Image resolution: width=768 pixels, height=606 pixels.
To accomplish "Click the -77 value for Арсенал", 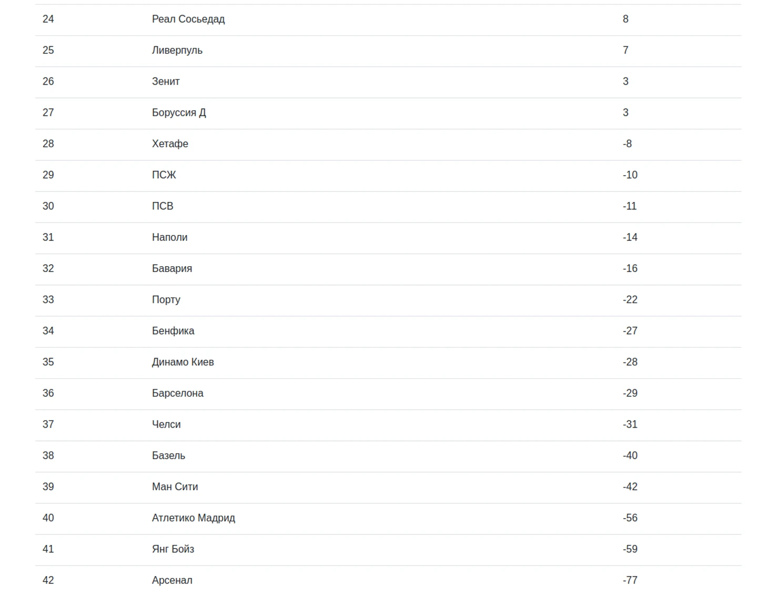I will click(x=630, y=581).
